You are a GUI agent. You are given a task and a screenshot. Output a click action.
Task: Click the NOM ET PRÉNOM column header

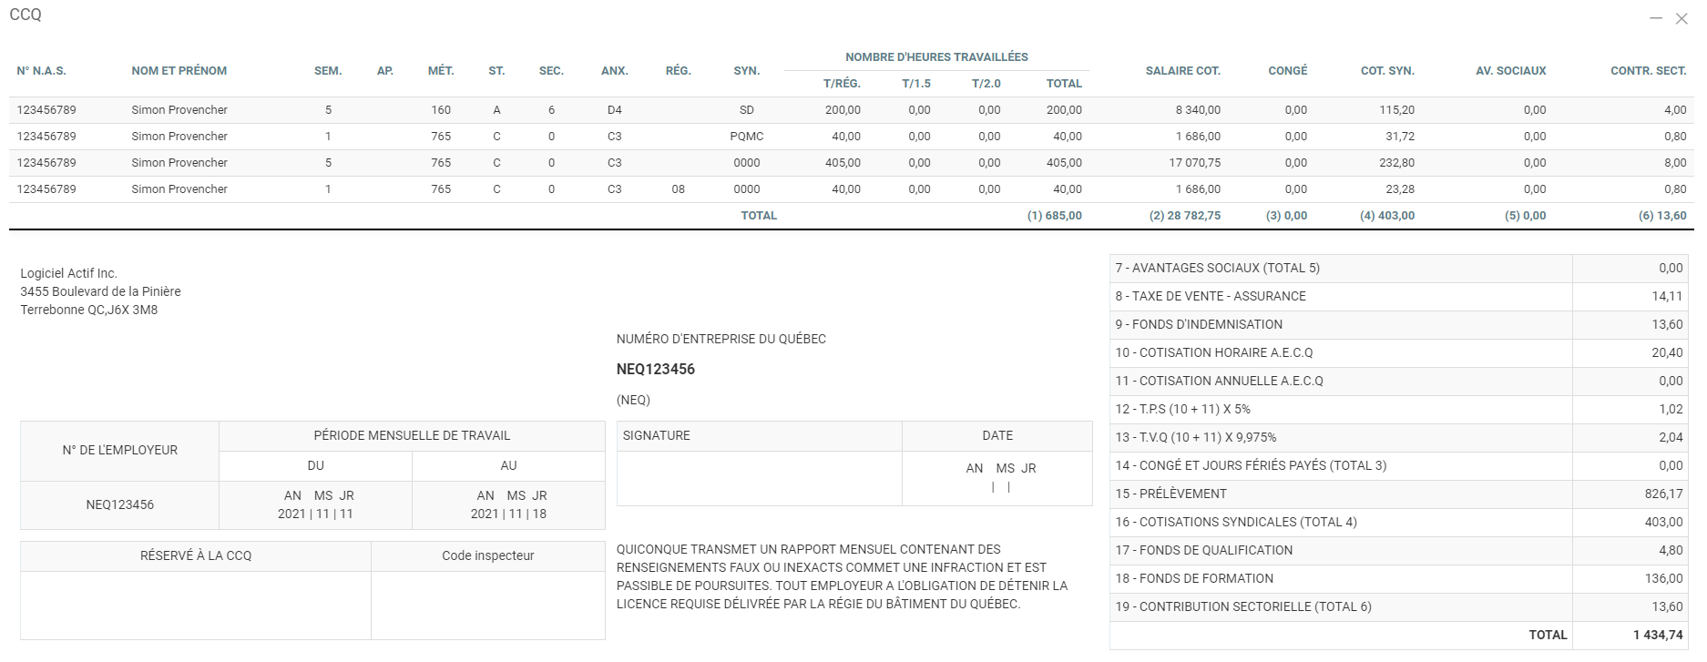point(179,71)
